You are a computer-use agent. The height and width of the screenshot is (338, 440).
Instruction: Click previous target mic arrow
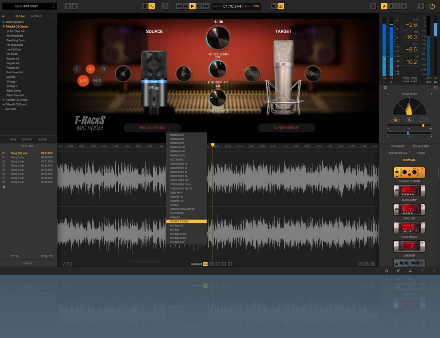[252, 74]
